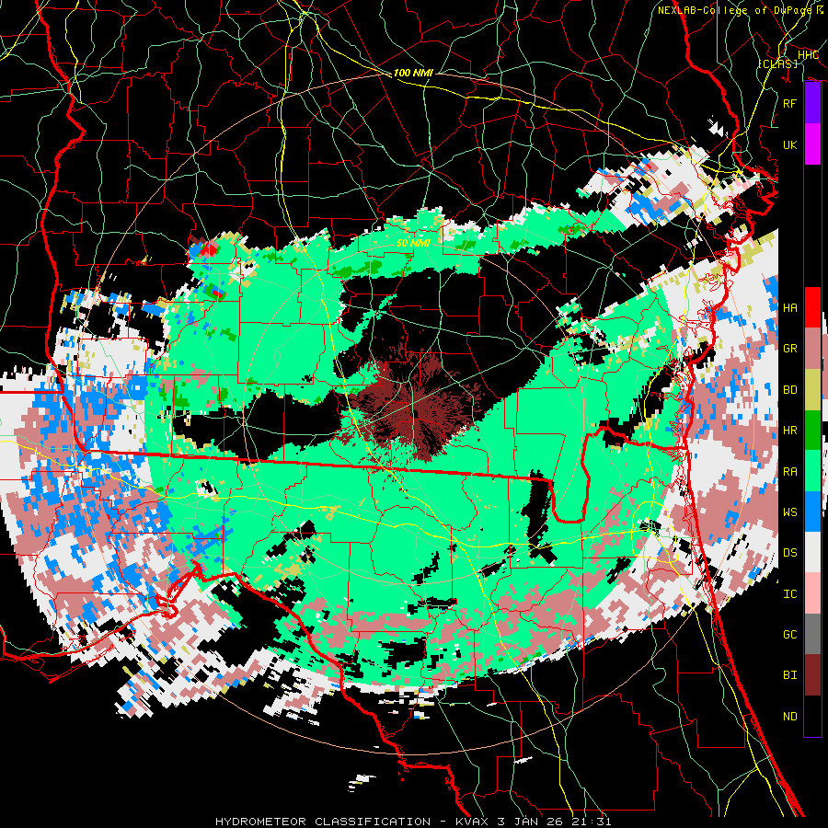Click the RA legend label
This screenshot has height=828, width=828.
point(790,472)
